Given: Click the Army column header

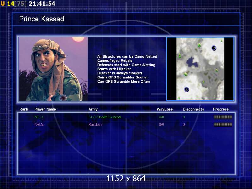Looking at the screenshot, I should click(x=93, y=109).
